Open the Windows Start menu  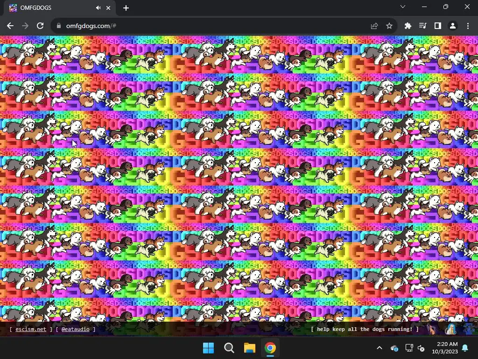click(209, 348)
